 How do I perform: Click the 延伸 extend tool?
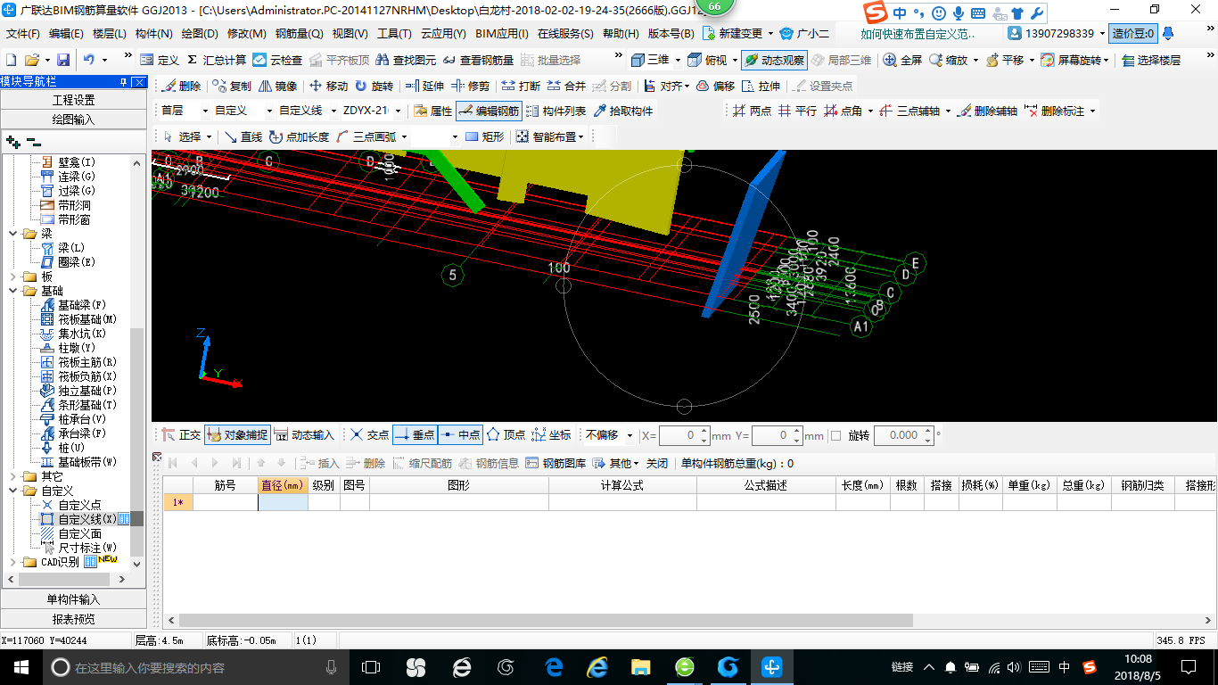click(x=424, y=87)
